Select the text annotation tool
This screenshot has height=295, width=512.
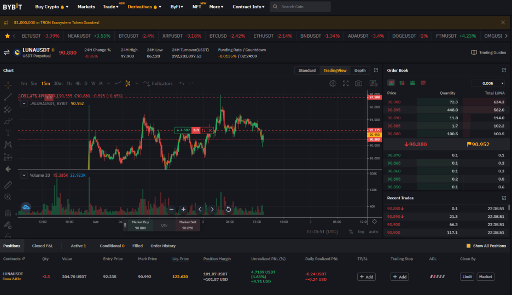[8, 133]
